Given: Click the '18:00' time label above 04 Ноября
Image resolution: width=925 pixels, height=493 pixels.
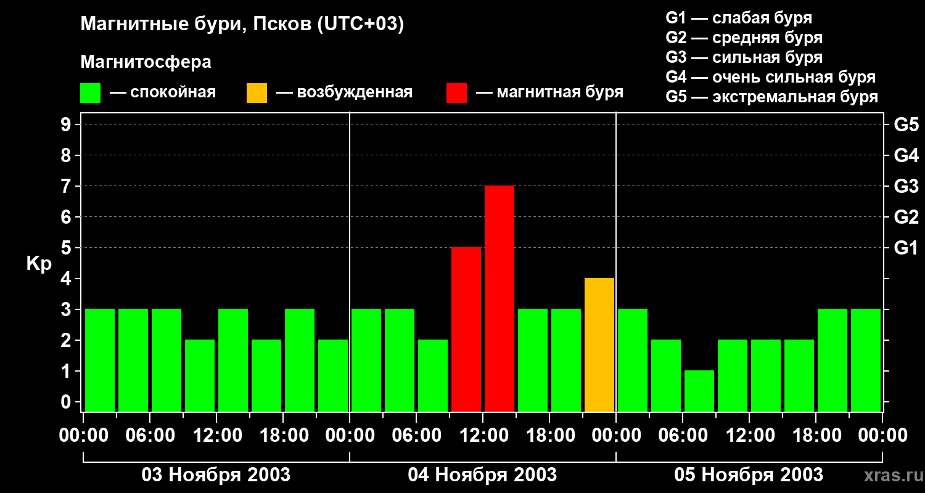Looking at the screenshot, I should (x=549, y=436).
